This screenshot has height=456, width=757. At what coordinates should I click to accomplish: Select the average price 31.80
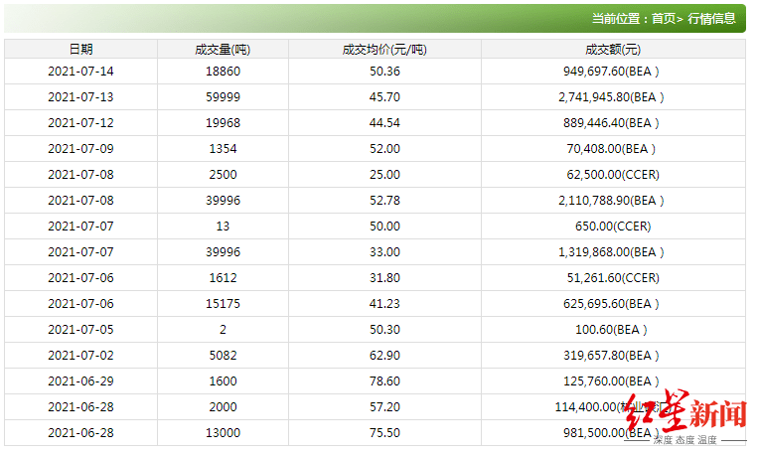point(384,278)
